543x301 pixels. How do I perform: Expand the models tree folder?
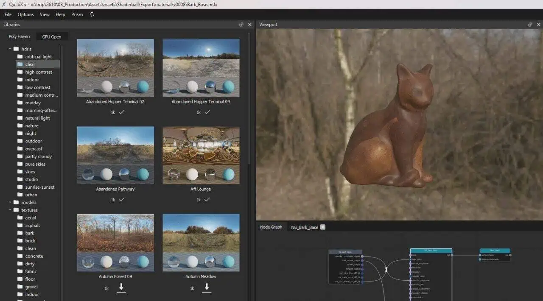click(10, 202)
